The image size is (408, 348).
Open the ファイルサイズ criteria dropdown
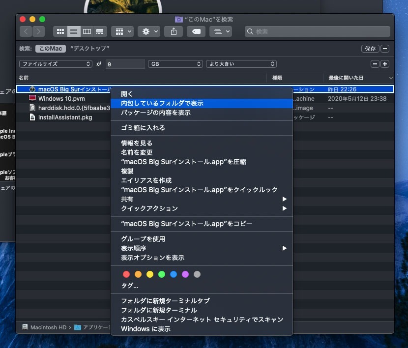point(56,64)
